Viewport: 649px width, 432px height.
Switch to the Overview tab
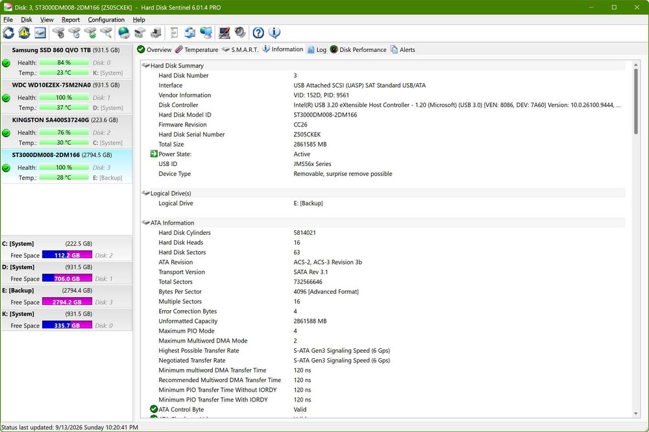pos(154,50)
